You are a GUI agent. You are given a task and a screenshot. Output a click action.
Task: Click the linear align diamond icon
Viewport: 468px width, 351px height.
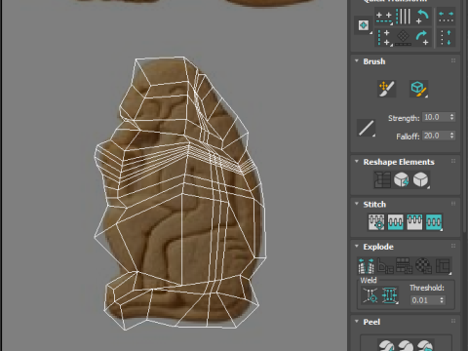(404, 38)
